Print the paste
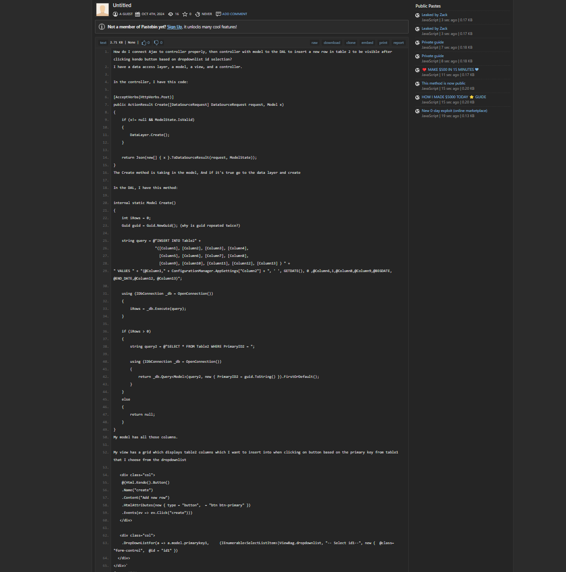This screenshot has height=572, width=566. [x=383, y=43]
